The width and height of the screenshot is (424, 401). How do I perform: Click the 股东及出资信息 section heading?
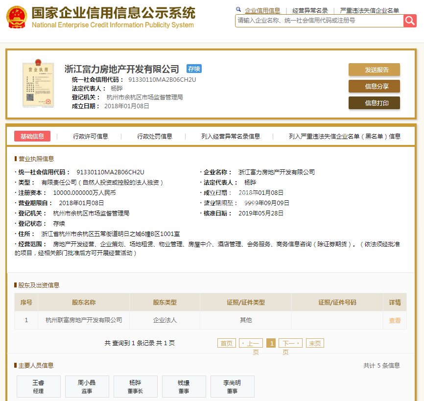tap(39, 285)
